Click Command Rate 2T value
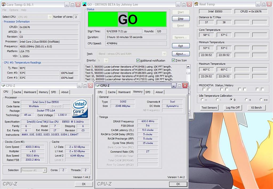 point(148,152)
